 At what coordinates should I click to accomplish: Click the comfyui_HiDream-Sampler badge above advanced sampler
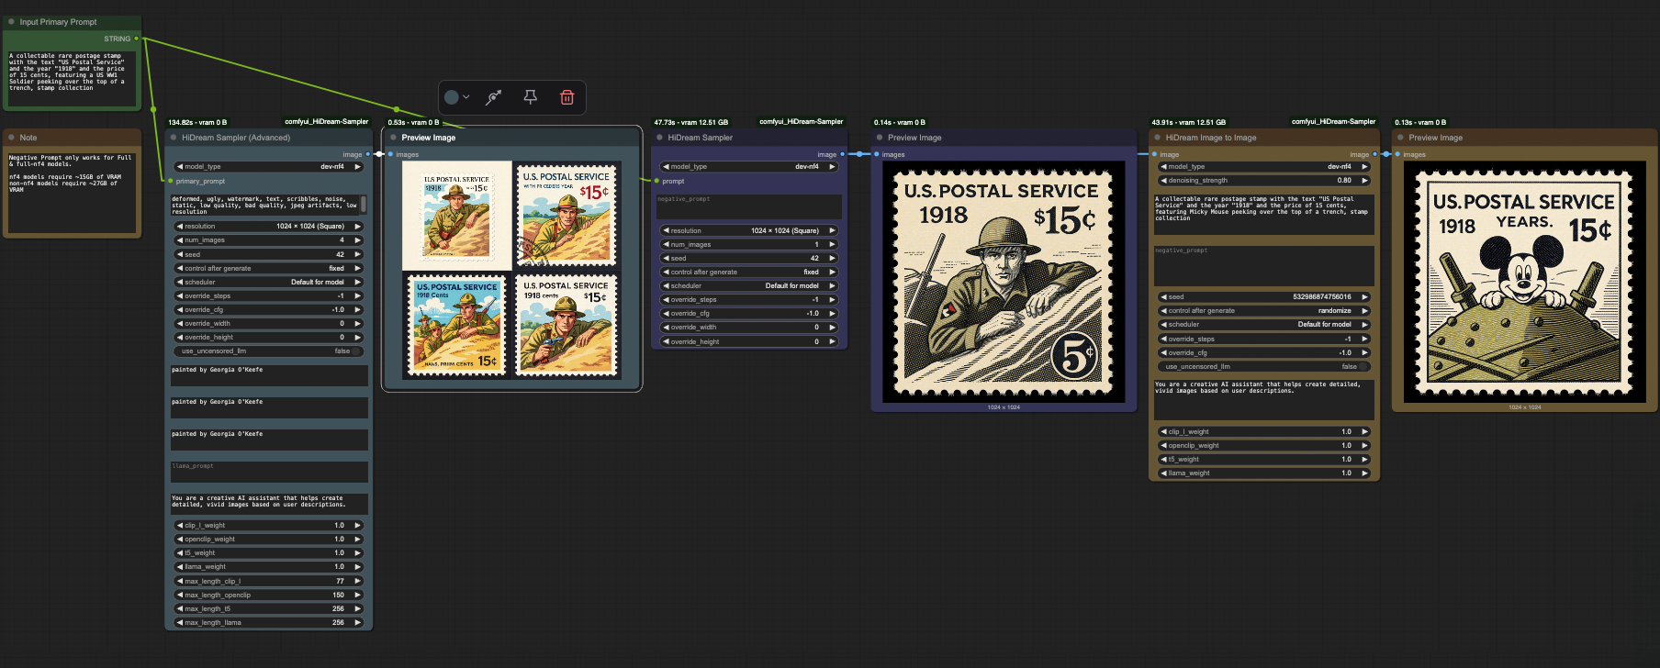coord(326,121)
